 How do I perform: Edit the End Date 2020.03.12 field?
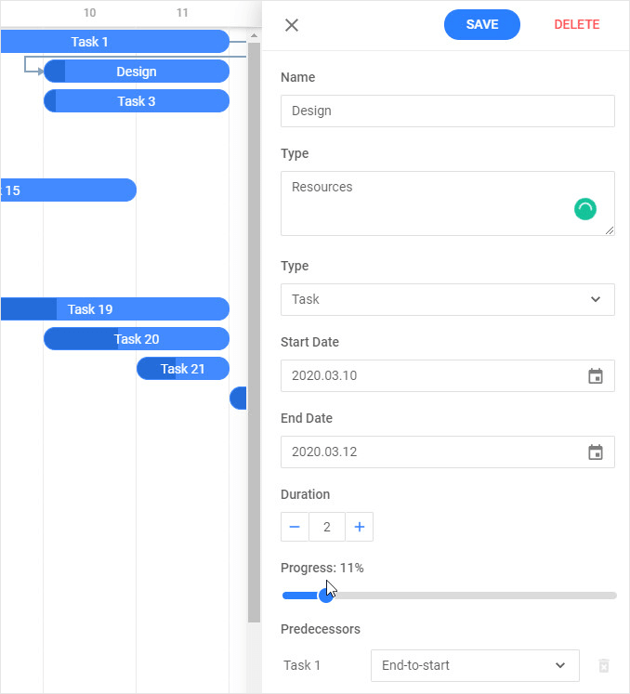[x=448, y=452]
